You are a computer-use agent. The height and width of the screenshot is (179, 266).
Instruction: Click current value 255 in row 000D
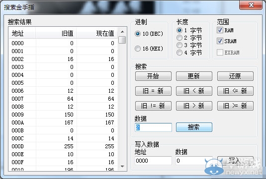109,146
